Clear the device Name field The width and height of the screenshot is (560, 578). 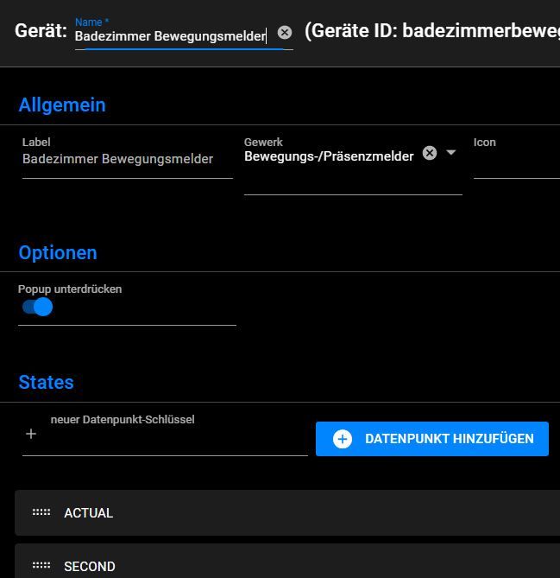pyautogui.click(x=285, y=33)
